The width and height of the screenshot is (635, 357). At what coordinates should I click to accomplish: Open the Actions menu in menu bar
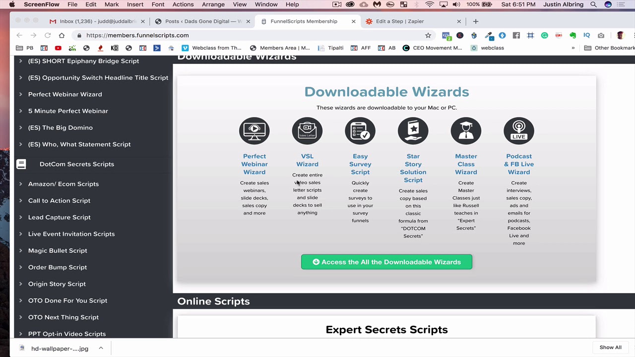pyautogui.click(x=183, y=4)
